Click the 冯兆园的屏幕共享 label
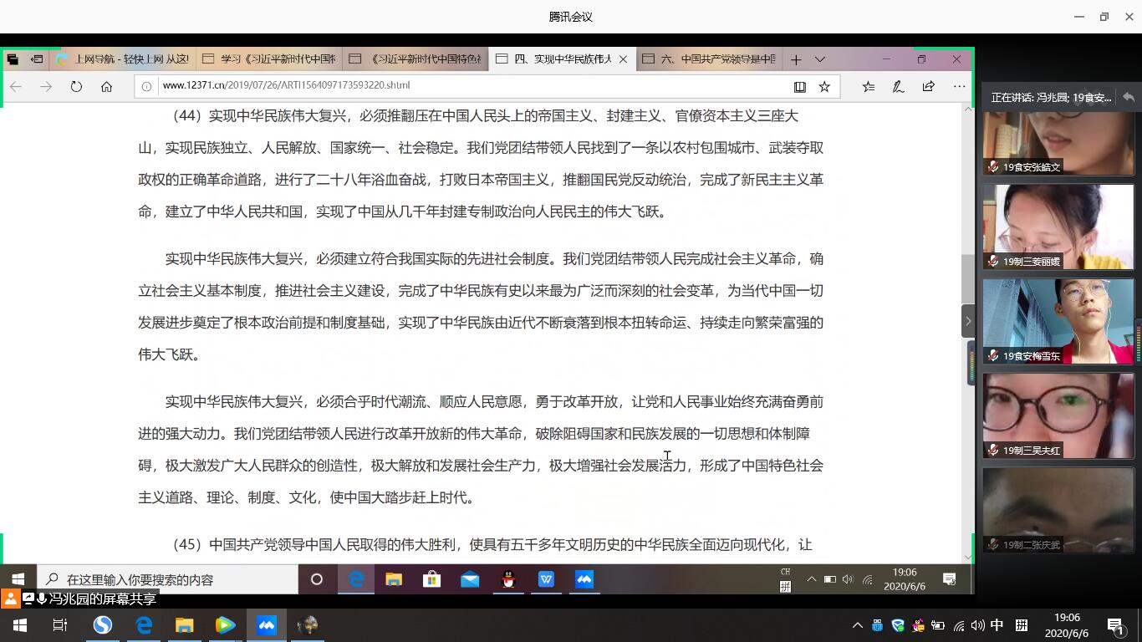Screen dimensions: 1142x642 coord(103,599)
